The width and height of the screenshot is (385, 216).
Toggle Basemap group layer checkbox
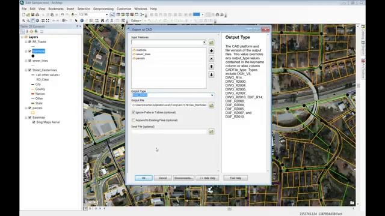[29, 118]
